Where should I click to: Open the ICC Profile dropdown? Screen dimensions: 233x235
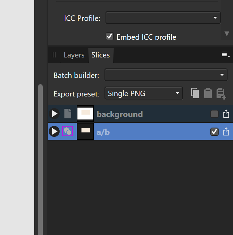coord(163,18)
